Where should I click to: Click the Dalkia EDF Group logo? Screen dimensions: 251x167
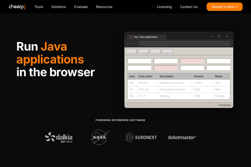click(x=58, y=137)
